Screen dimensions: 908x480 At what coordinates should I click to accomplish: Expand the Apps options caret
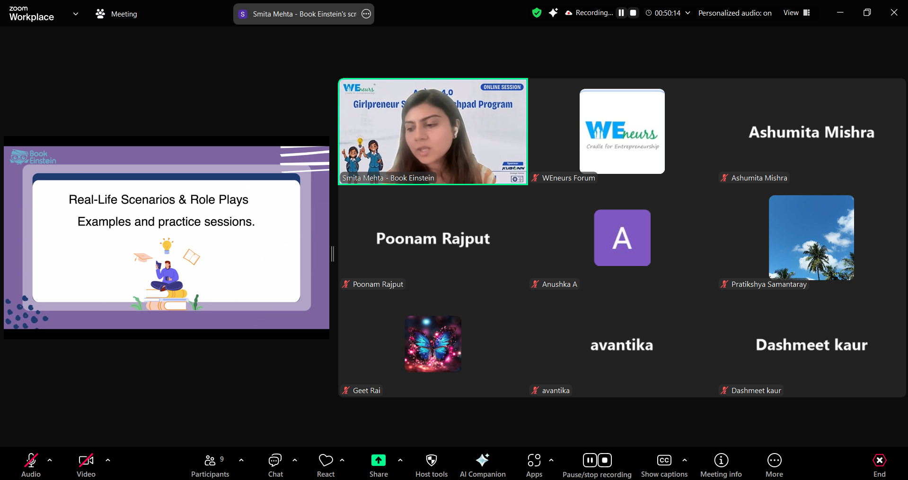click(x=551, y=460)
